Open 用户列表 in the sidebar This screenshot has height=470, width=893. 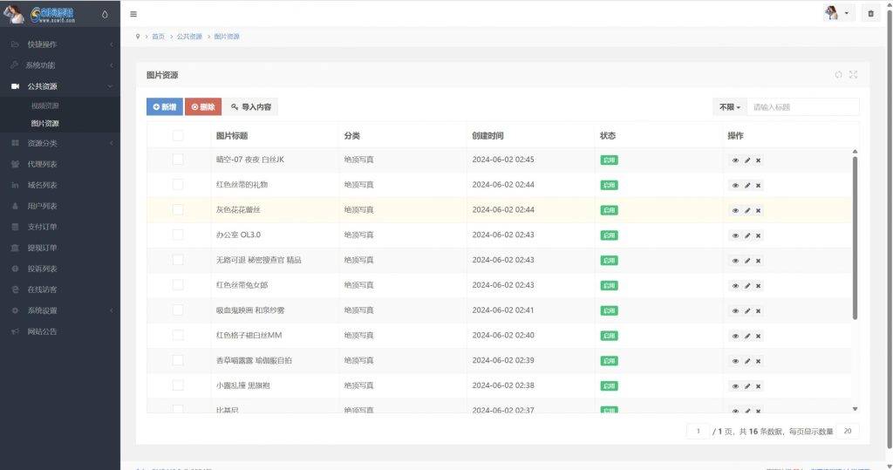click(x=42, y=206)
